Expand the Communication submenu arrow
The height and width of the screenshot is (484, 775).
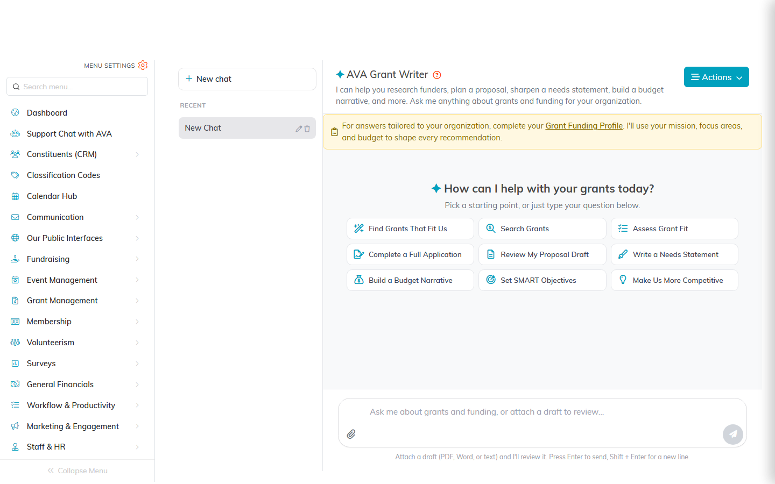click(x=137, y=217)
